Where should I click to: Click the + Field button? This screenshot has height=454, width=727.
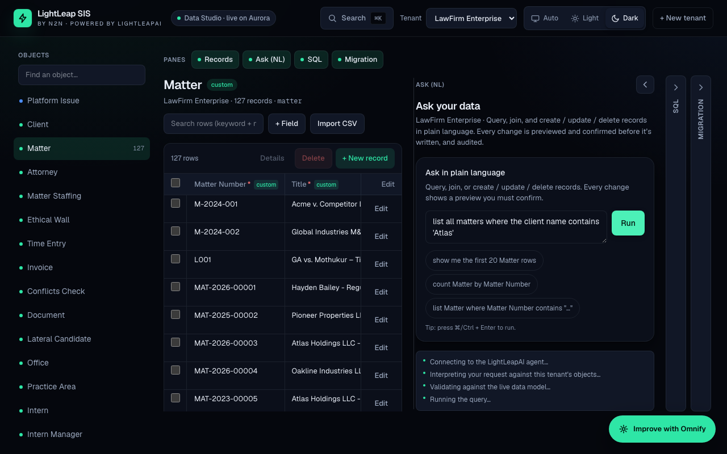pyautogui.click(x=287, y=124)
